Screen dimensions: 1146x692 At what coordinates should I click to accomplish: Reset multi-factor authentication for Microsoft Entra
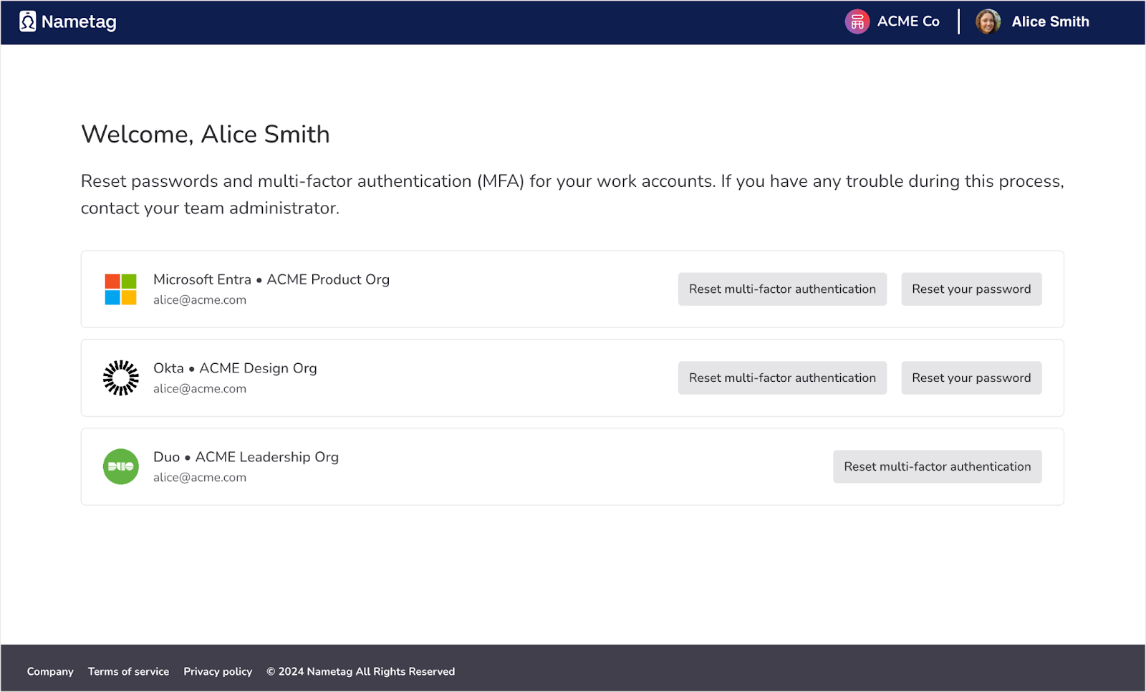click(782, 289)
